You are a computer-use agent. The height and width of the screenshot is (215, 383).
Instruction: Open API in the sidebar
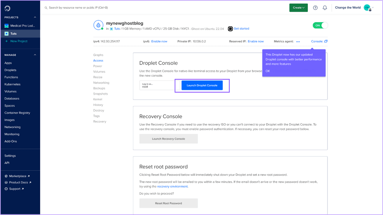click(7, 163)
